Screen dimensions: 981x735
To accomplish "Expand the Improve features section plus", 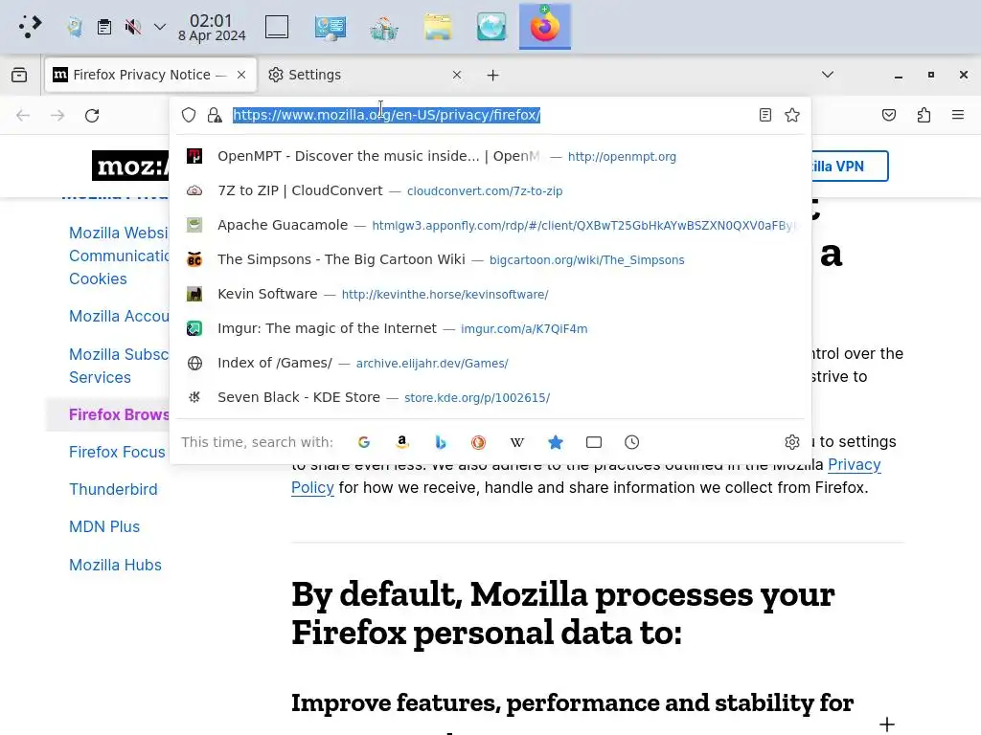I will click(886, 724).
